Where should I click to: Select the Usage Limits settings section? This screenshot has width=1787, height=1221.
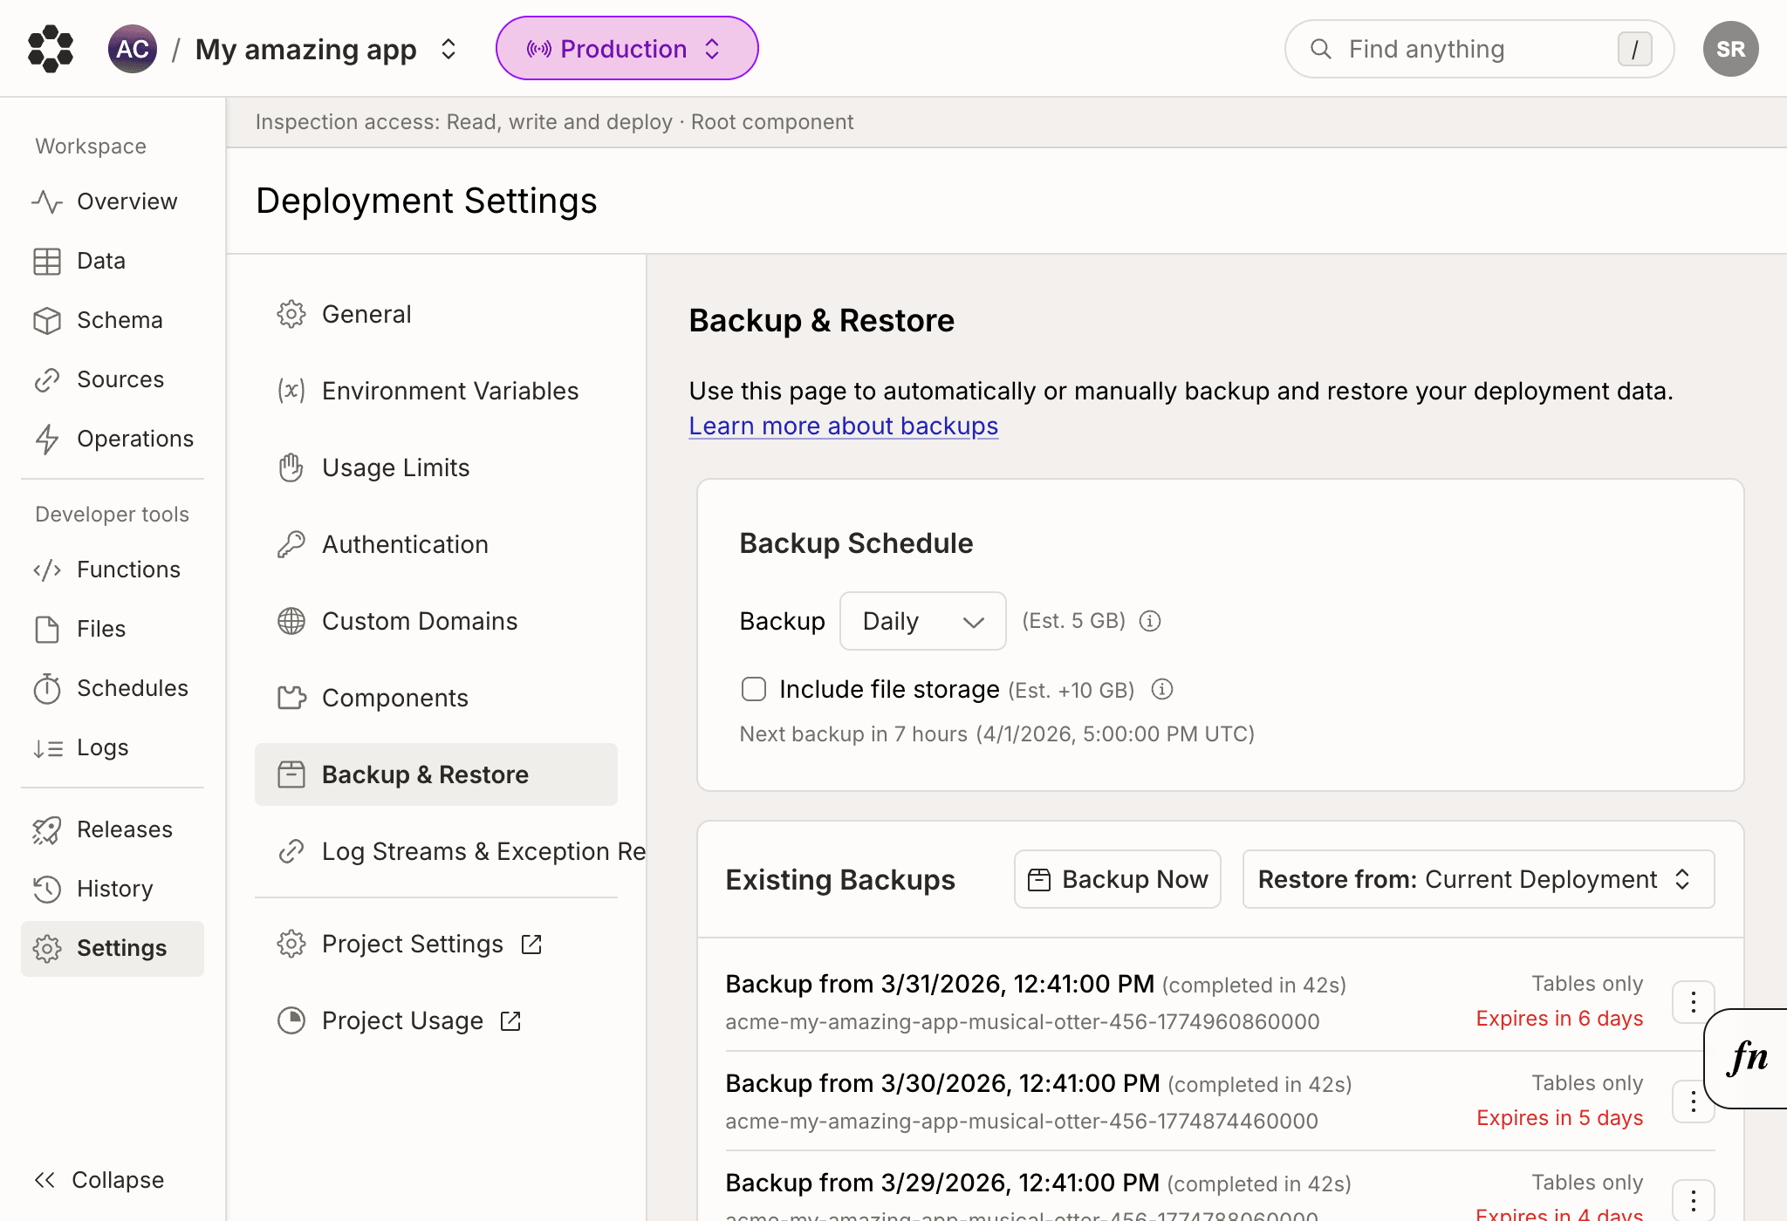tap(436, 467)
